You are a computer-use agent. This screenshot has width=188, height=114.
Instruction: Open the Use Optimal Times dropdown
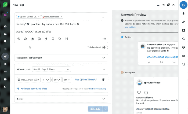[86, 80]
